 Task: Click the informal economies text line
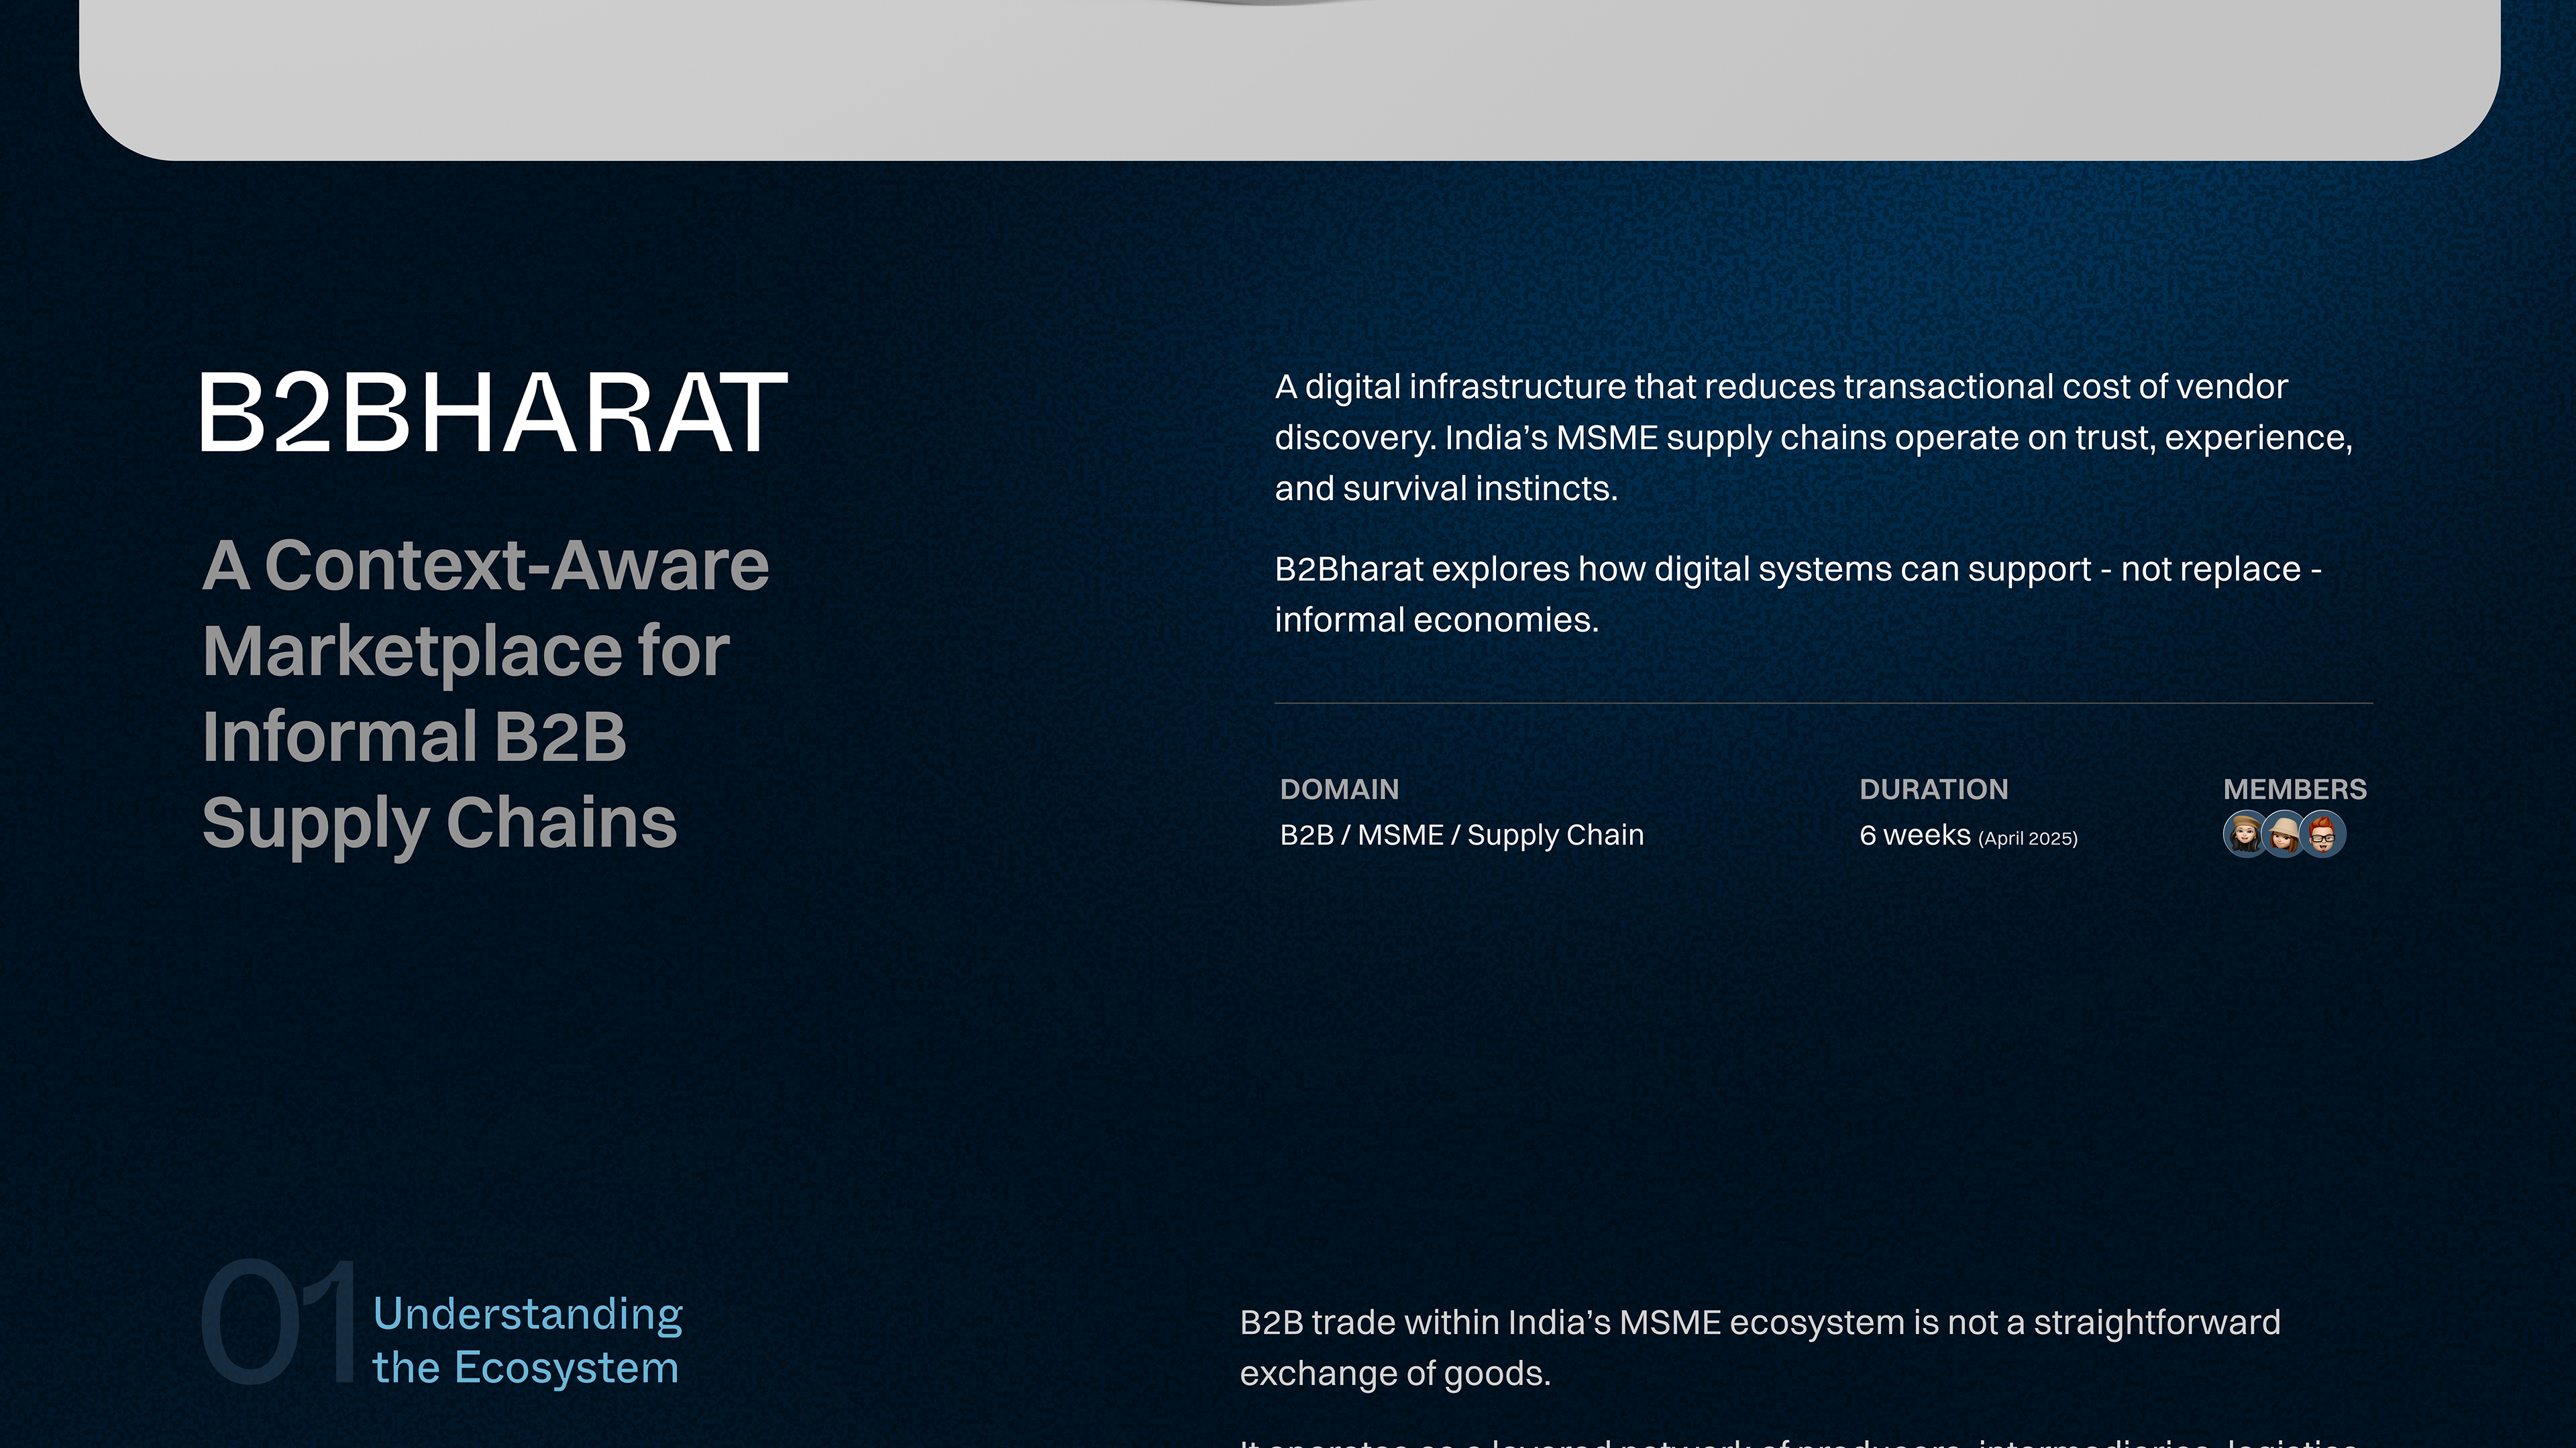pos(1436,619)
